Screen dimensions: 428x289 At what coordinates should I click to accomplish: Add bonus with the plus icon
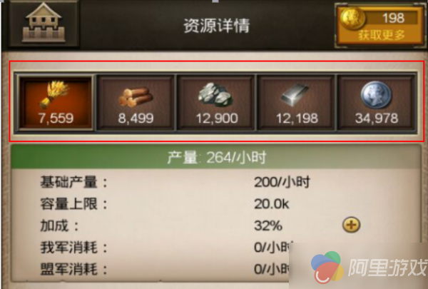click(351, 225)
